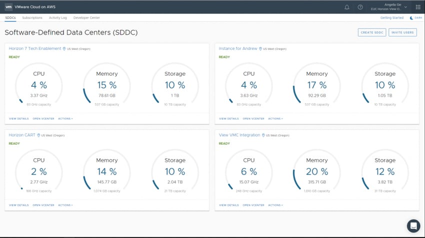
Task: Click the View VMC Integration Memory gauge 20 %
Action: coord(317,172)
